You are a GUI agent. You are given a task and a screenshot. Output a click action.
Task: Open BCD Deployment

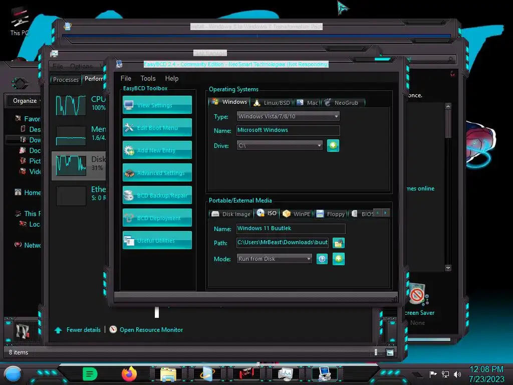[157, 218]
